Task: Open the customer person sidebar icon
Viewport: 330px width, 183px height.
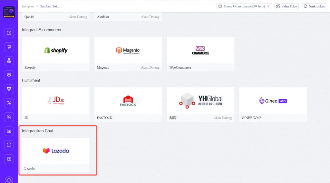Action: click(x=9, y=117)
